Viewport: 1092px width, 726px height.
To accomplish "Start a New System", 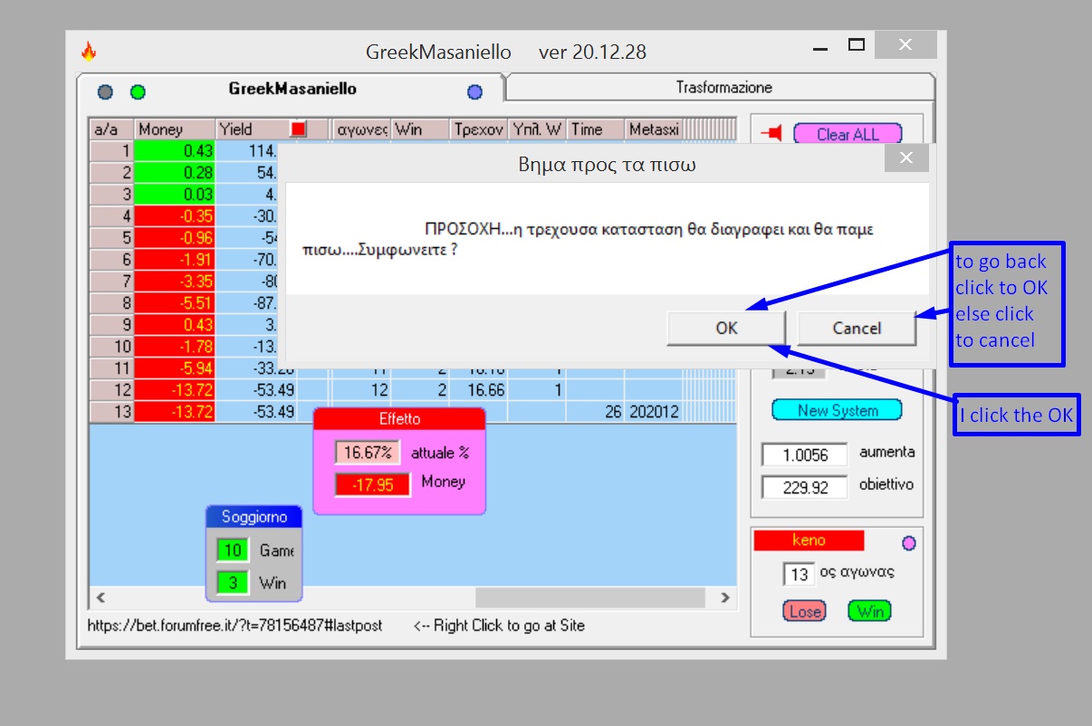I will [x=838, y=410].
